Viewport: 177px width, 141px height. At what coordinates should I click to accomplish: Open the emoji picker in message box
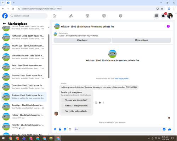pyautogui.click(x=164, y=129)
